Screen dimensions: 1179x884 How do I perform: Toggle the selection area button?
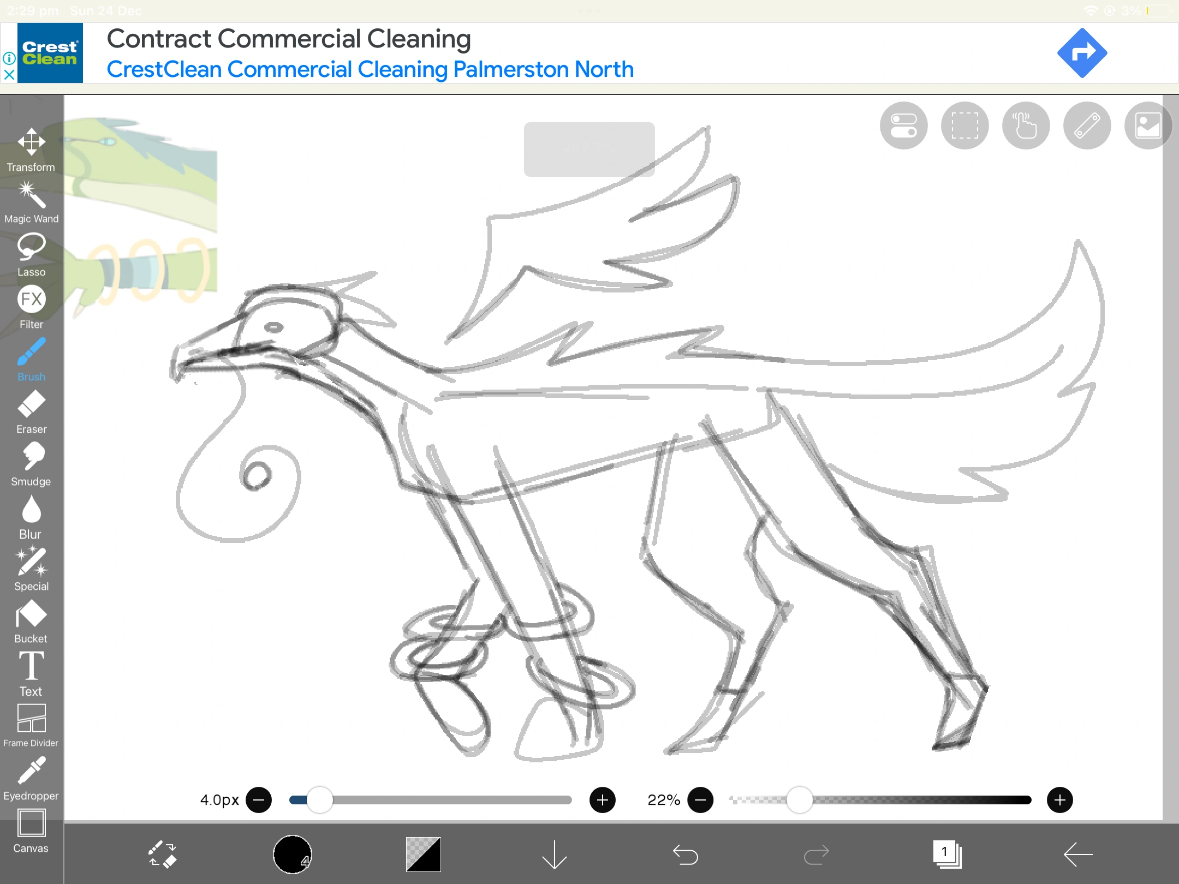click(964, 126)
